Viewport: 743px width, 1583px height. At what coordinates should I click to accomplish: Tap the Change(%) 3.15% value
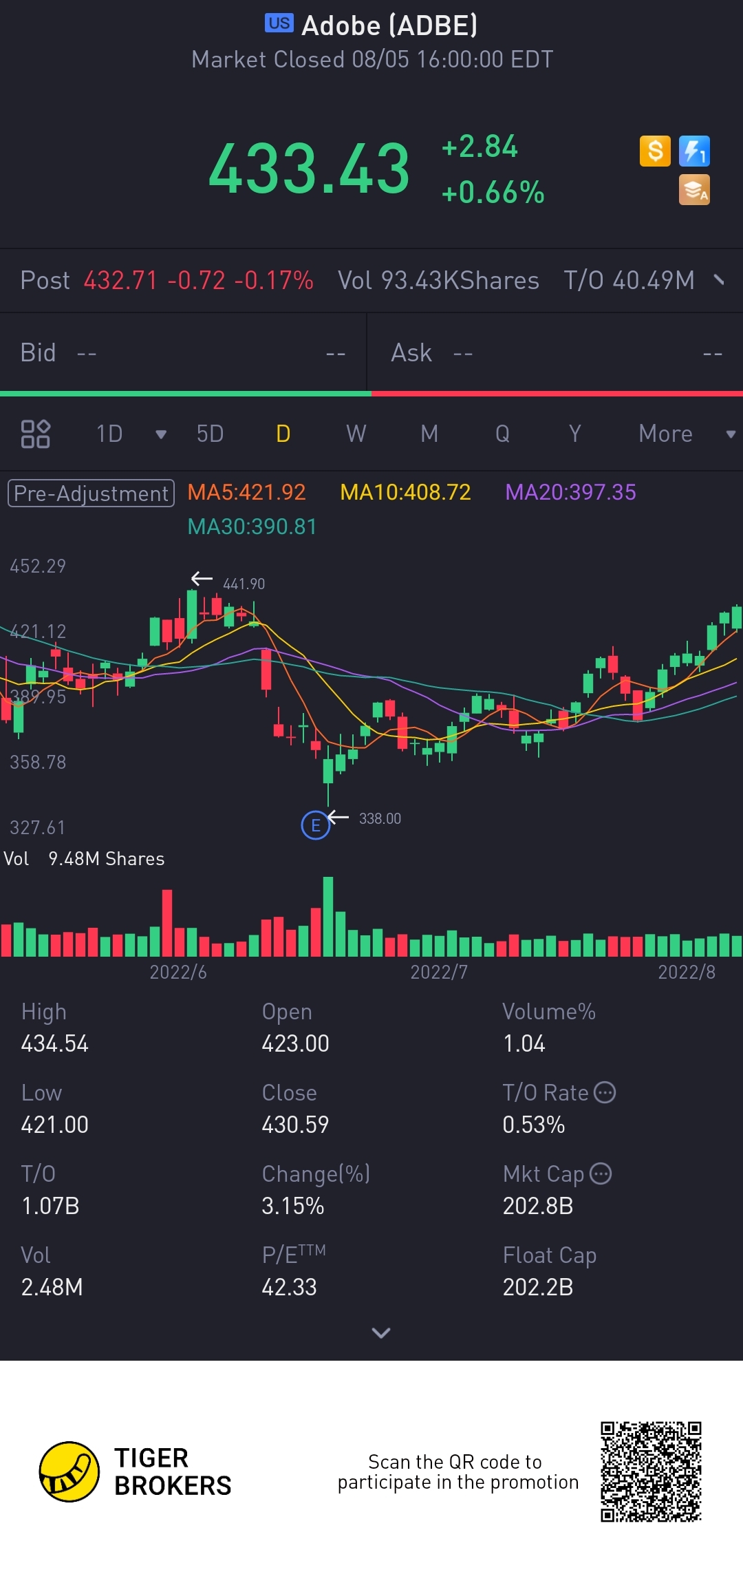292,1206
